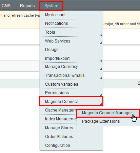The width and height of the screenshot is (140, 153).
Task: Open Magento Connect Manager from the submenu
Action: (108, 113)
